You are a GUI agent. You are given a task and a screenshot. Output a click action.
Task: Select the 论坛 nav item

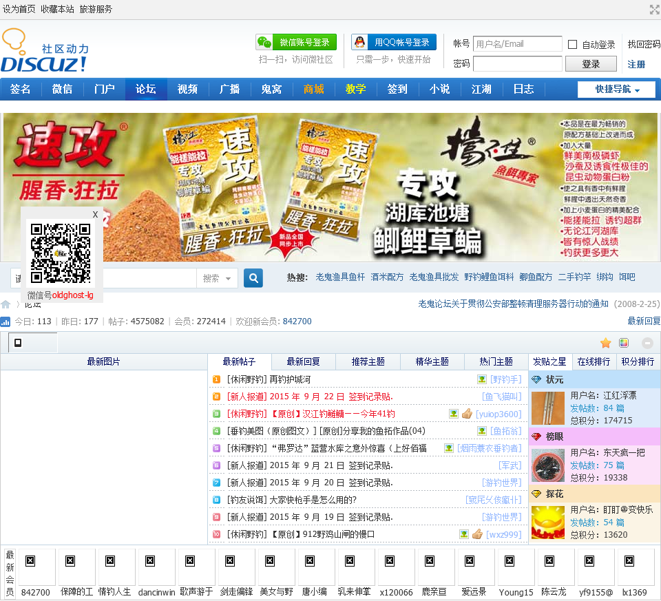[146, 89]
